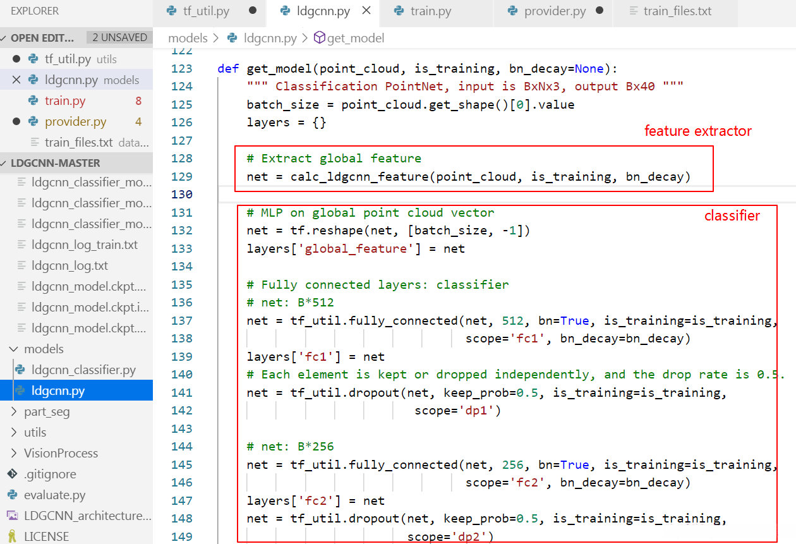Image resolution: width=796 pixels, height=544 pixels.
Task: Click the text file icon on train_files.txt tab
Action: [x=634, y=11]
